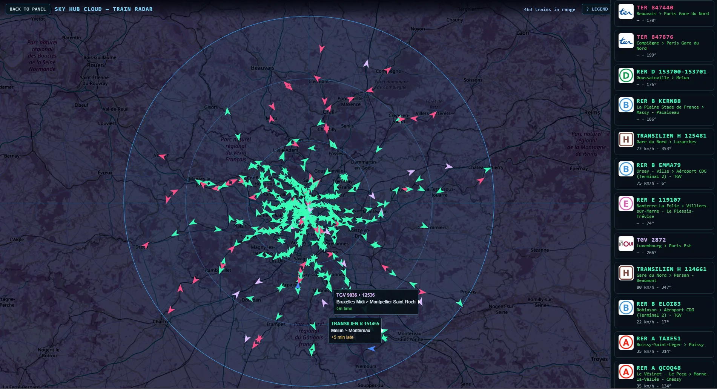This screenshot has width=717, height=389.
Task: Click the RER E 119107 line icon
Action: pyautogui.click(x=626, y=204)
